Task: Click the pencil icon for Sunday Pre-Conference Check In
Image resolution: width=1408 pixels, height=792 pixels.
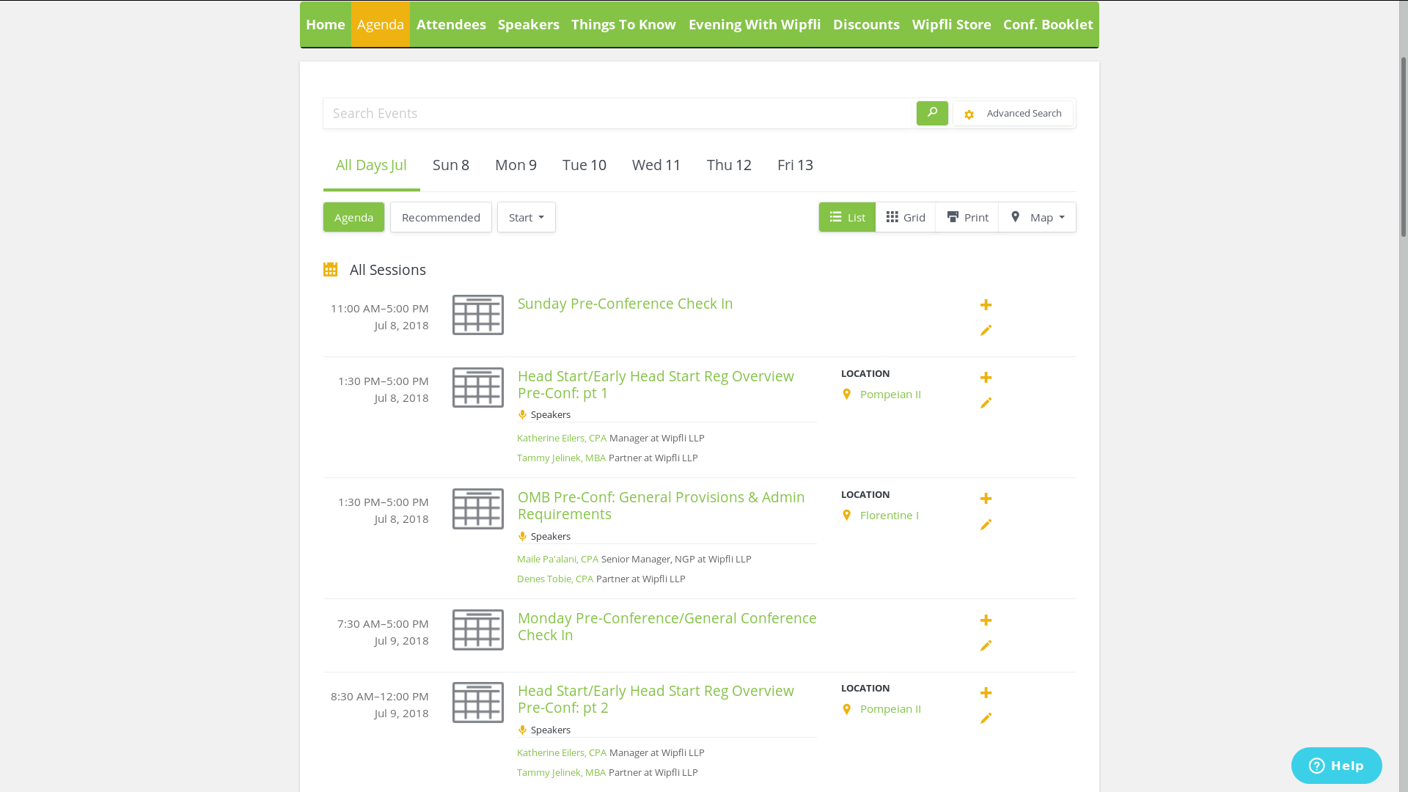Action: [x=986, y=331]
